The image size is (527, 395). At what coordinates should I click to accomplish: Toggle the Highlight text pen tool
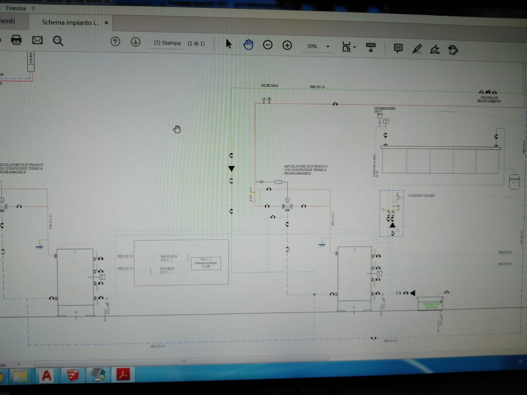tap(417, 49)
